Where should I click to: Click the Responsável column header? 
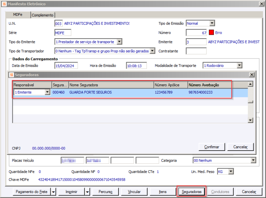(x=32, y=85)
